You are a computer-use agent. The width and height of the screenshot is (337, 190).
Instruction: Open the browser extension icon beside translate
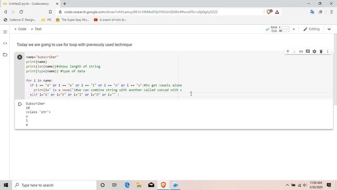pos(320,12)
